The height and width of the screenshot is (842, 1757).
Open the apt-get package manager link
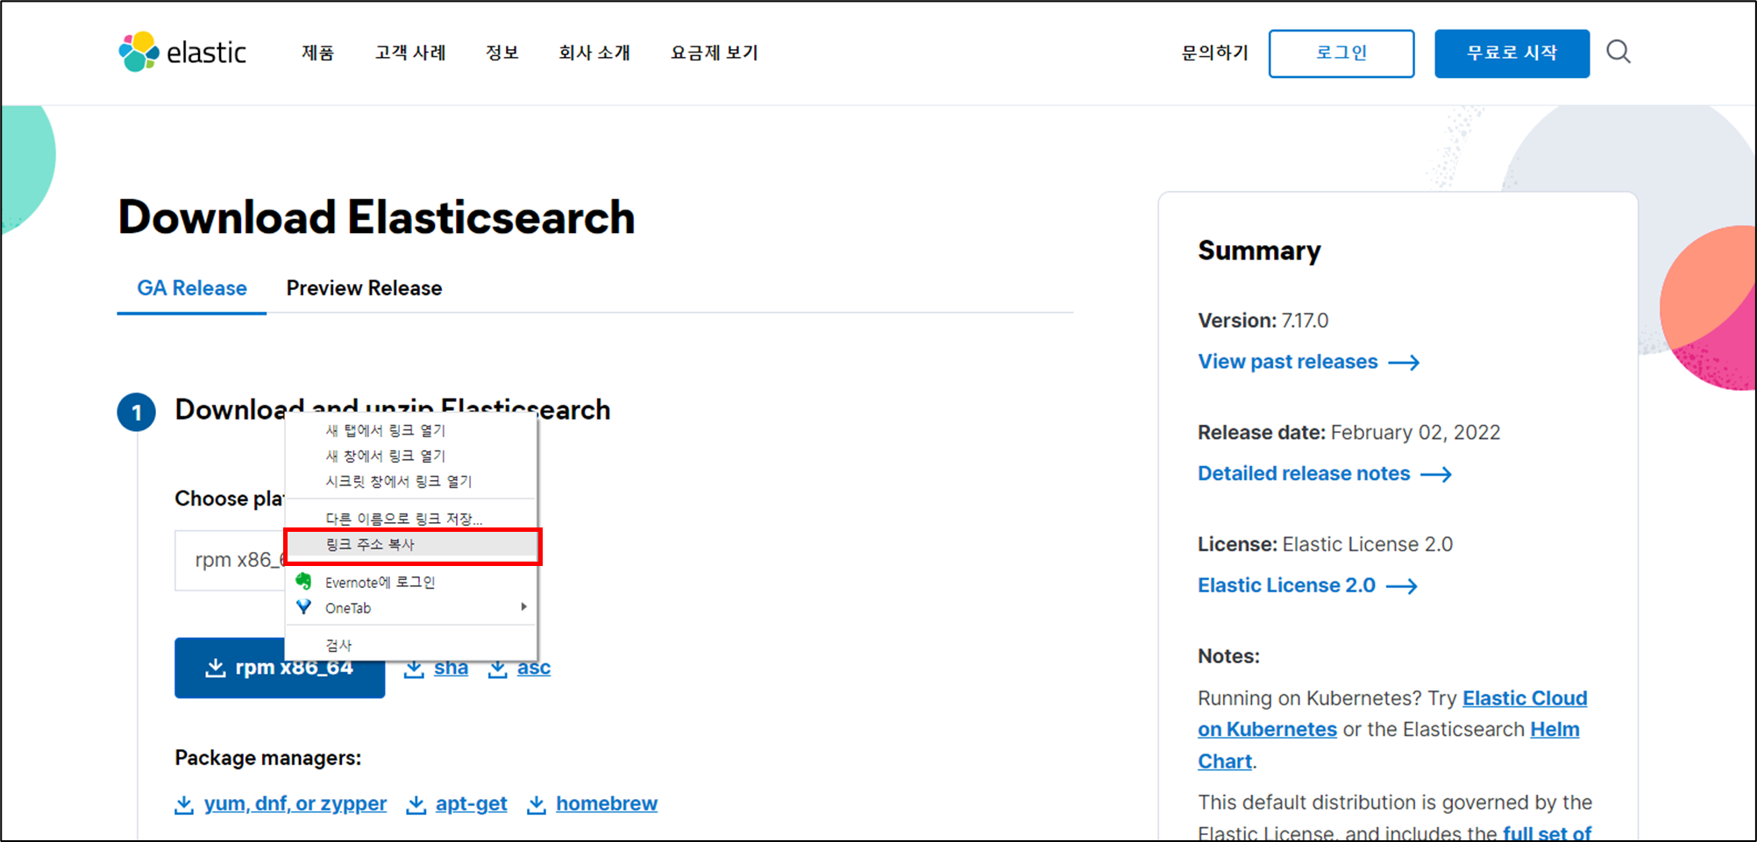(471, 804)
